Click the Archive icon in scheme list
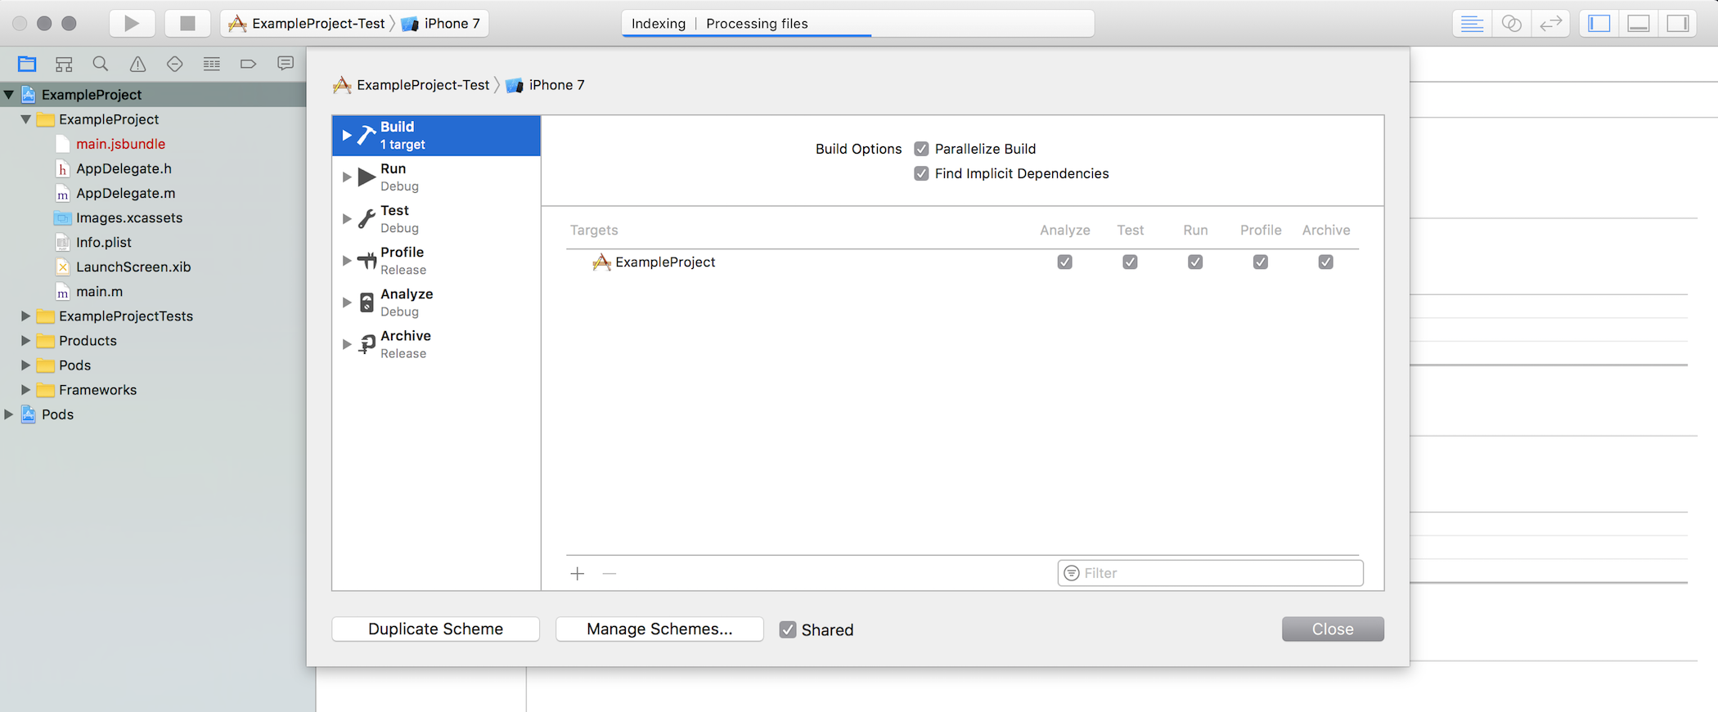Image resolution: width=1718 pixels, height=712 pixels. pos(367,344)
